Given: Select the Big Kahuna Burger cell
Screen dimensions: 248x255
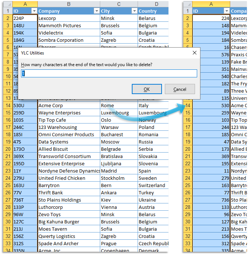Looking at the screenshot, I should click(x=69, y=222).
